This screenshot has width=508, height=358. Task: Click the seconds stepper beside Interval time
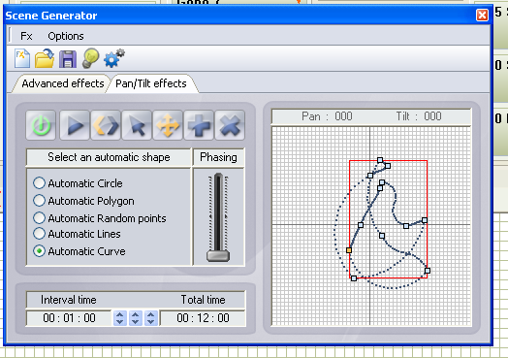(151, 318)
